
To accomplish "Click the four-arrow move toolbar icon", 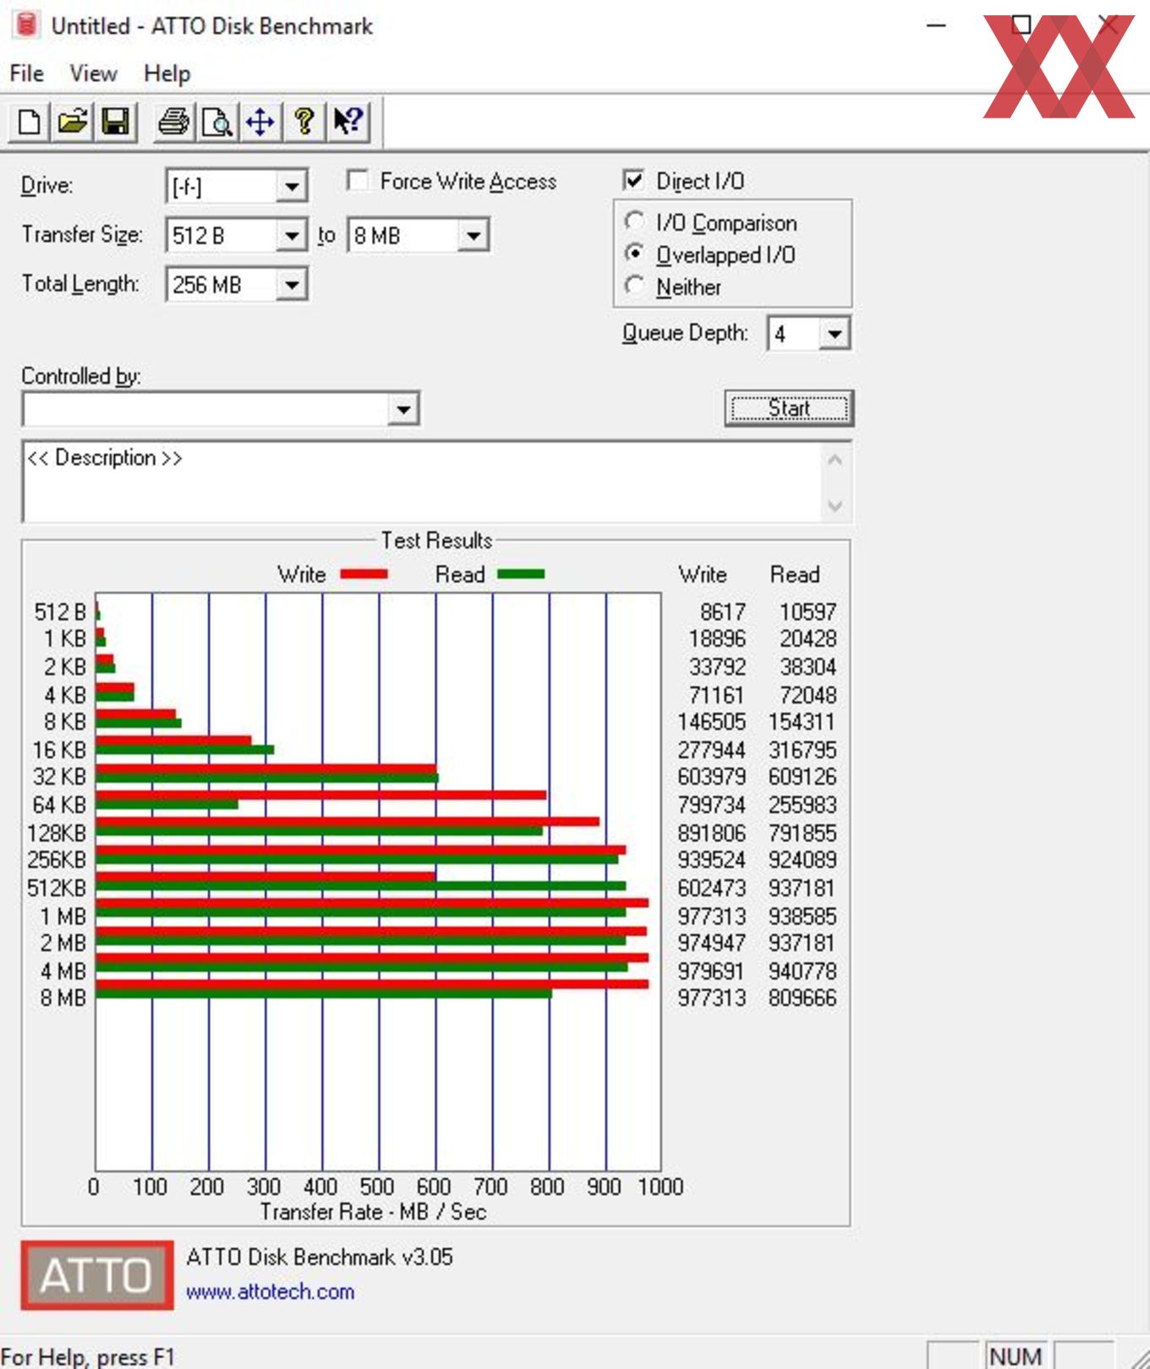I will (260, 122).
